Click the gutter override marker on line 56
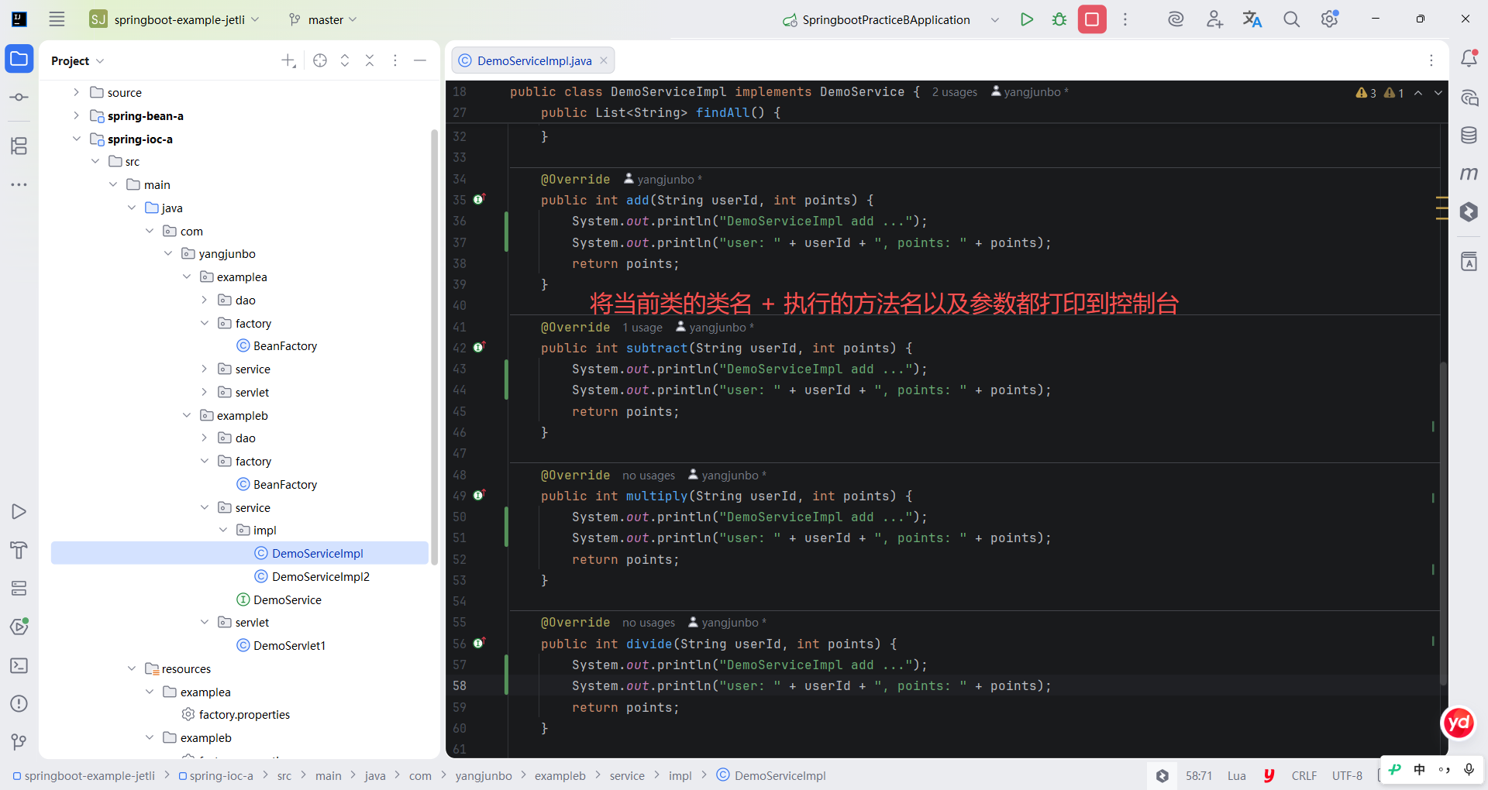The height and width of the screenshot is (790, 1488). pyautogui.click(x=479, y=643)
